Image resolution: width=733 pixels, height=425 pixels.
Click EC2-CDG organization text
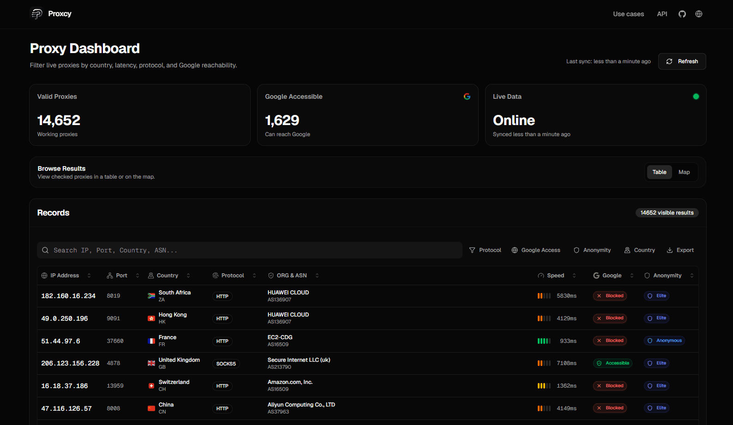pos(280,337)
